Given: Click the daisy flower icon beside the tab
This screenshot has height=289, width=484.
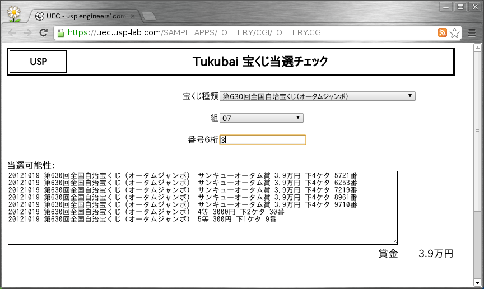Looking at the screenshot, I should tap(14, 15).
